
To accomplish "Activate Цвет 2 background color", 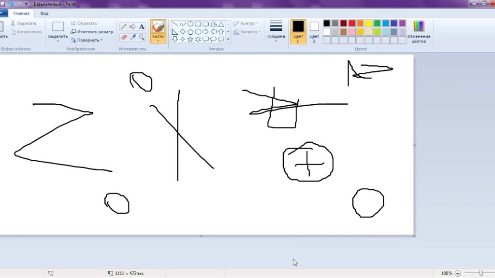I will (x=314, y=31).
